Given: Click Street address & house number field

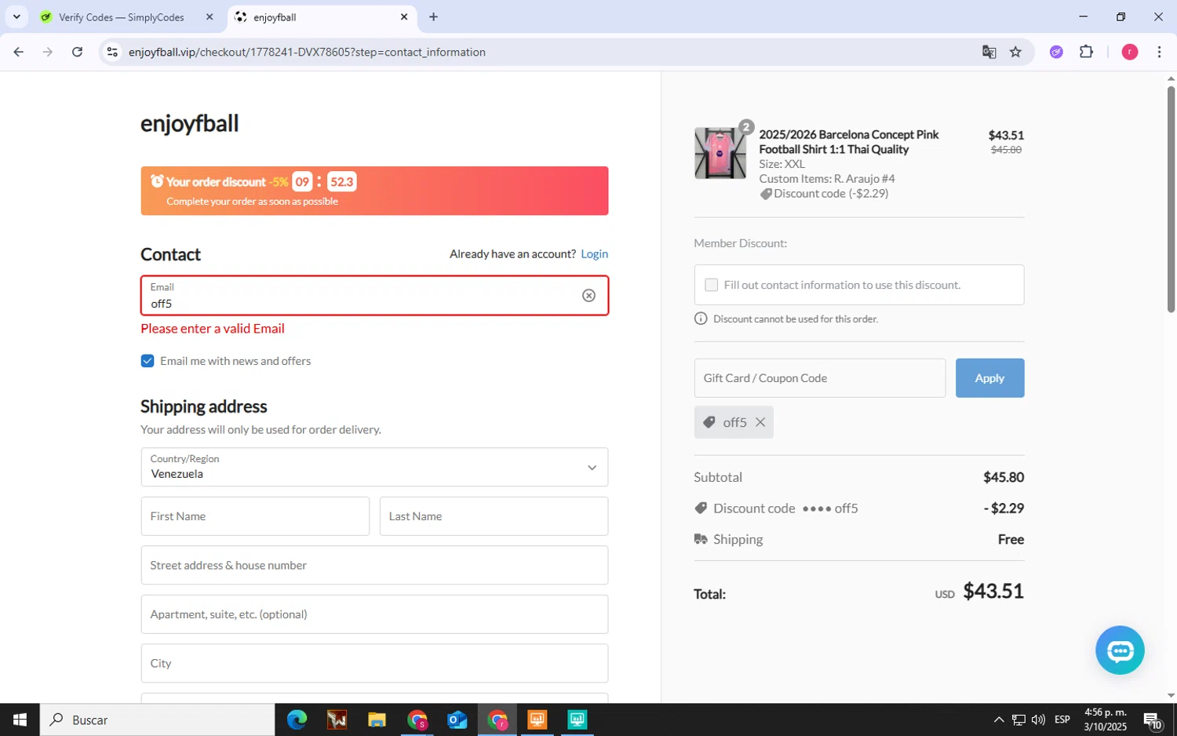Looking at the screenshot, I should (374, 565).
